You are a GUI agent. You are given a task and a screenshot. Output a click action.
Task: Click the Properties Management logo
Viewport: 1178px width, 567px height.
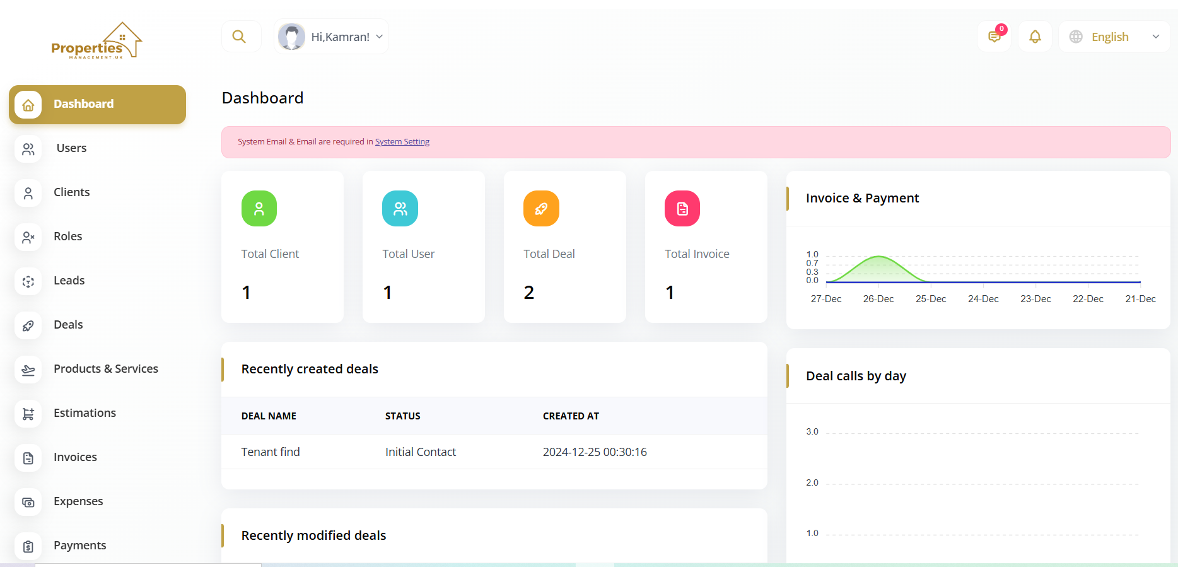pyautogui.click(x=96, y=41)
